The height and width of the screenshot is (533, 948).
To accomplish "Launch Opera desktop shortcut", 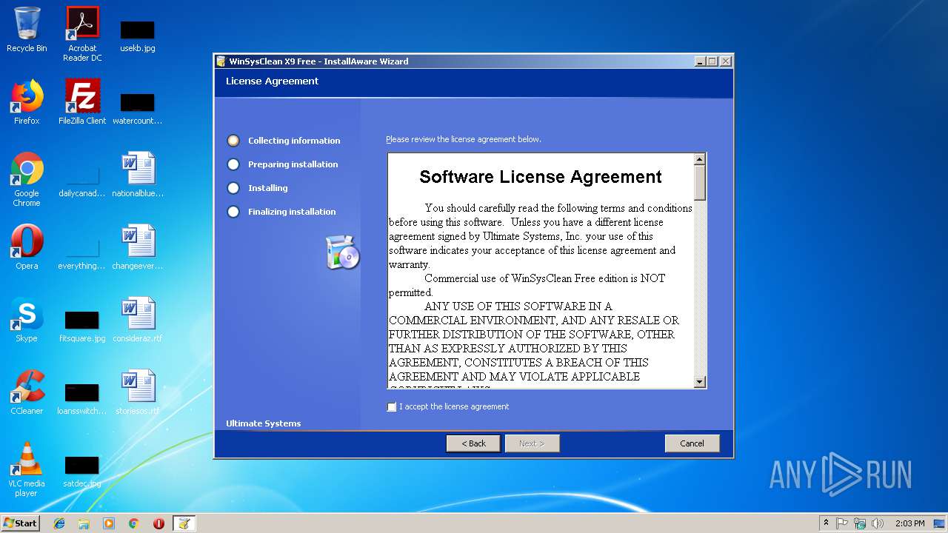I will pyautogui.click(x=27, y=247).
